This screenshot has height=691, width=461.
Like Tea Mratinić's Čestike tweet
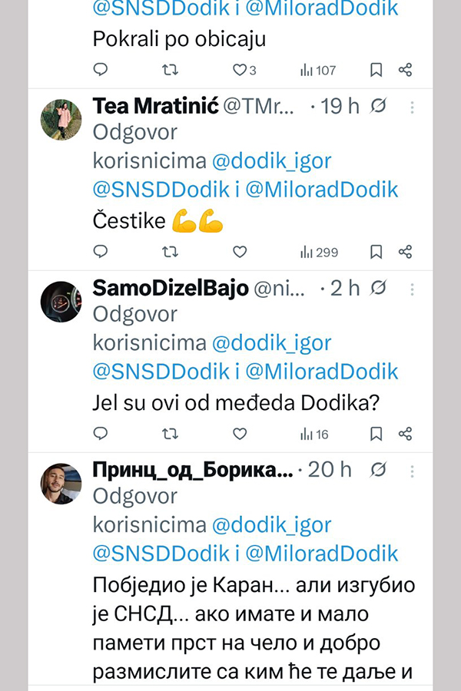tap(240, 252)
